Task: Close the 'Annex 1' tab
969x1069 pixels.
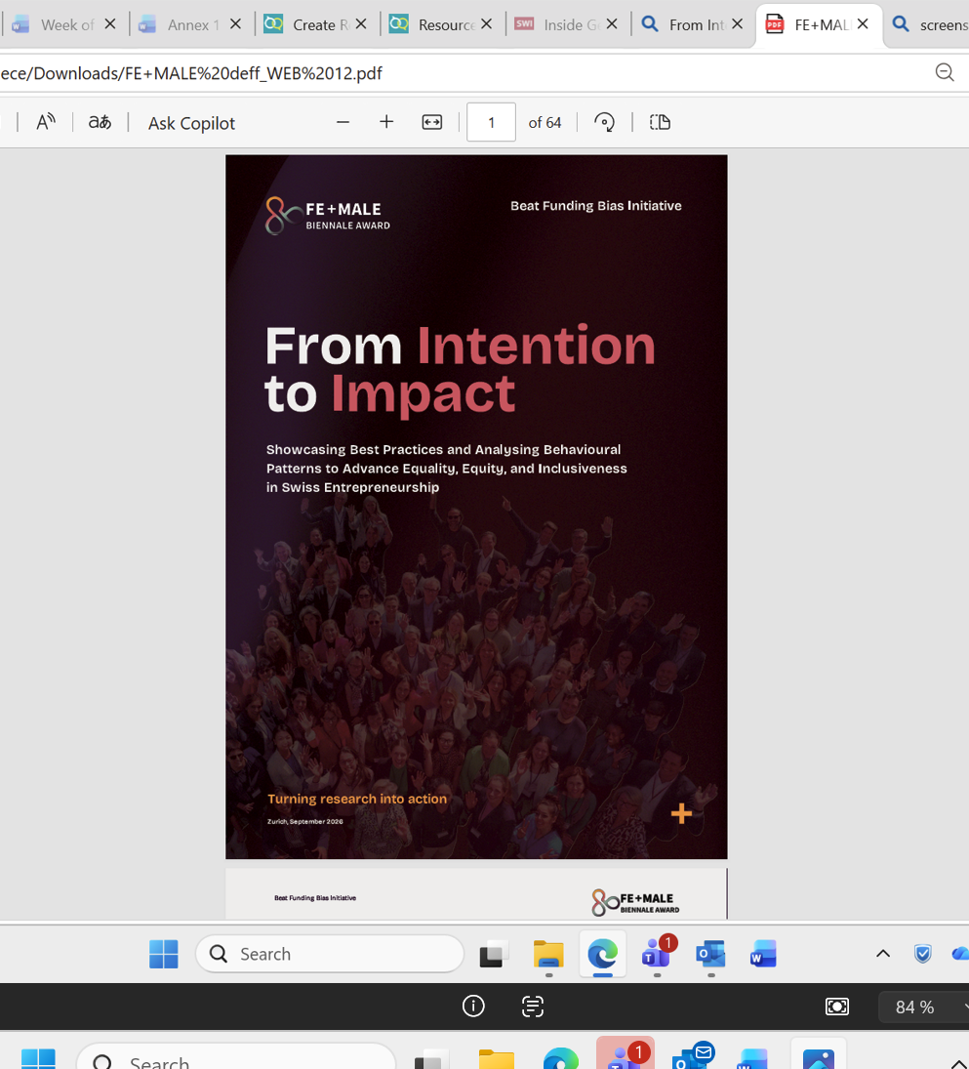Action: point(235,23)
